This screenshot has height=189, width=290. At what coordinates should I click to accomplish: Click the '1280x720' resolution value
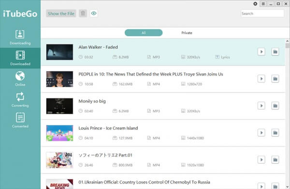click(x=194, y=84)
